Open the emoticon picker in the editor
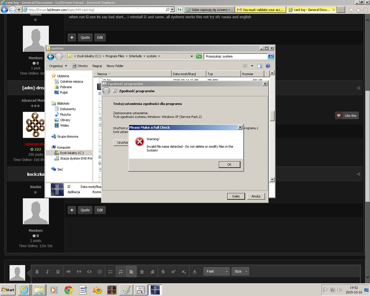Viewport: 370px width, 296px height. tap(100, 272)
